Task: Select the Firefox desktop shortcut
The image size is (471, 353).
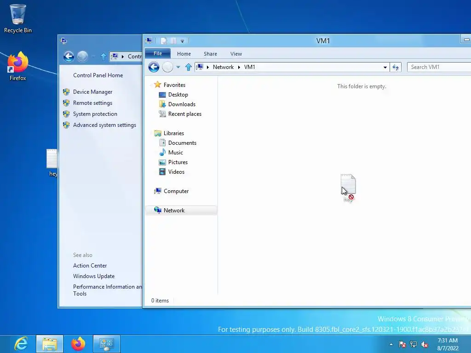Action: tap(18, 66)
